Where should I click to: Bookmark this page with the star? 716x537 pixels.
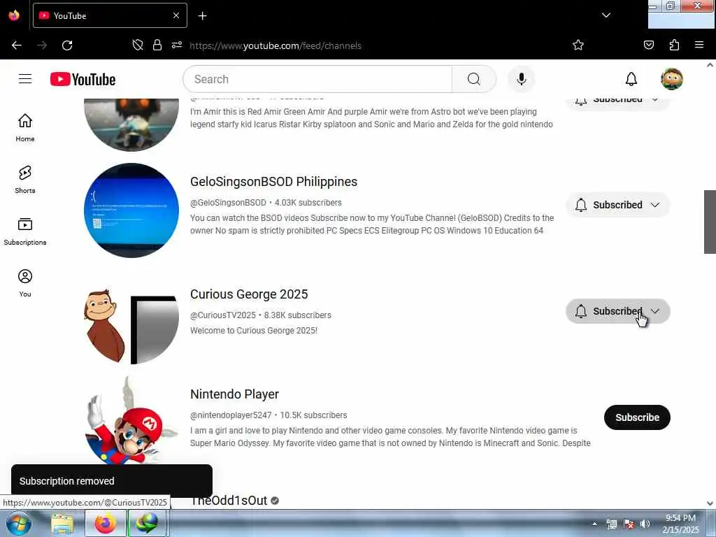pyautogui.click(x=578, y=45)
